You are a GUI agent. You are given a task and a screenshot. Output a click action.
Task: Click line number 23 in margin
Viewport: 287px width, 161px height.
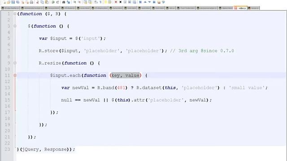click(x=7, y=149)
